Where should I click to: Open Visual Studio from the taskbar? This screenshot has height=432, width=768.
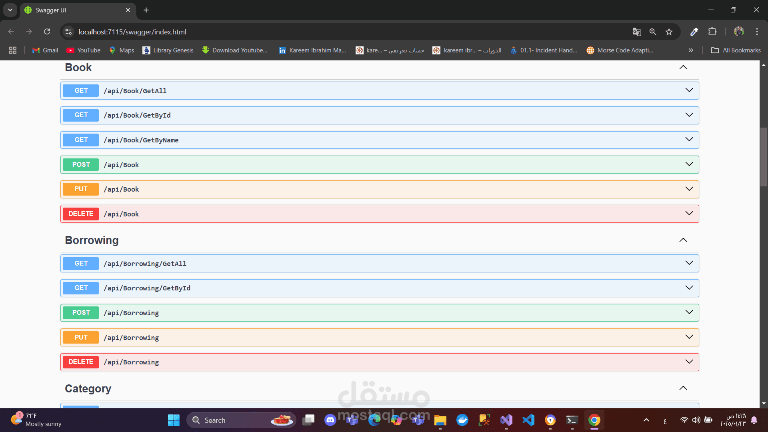506,420
